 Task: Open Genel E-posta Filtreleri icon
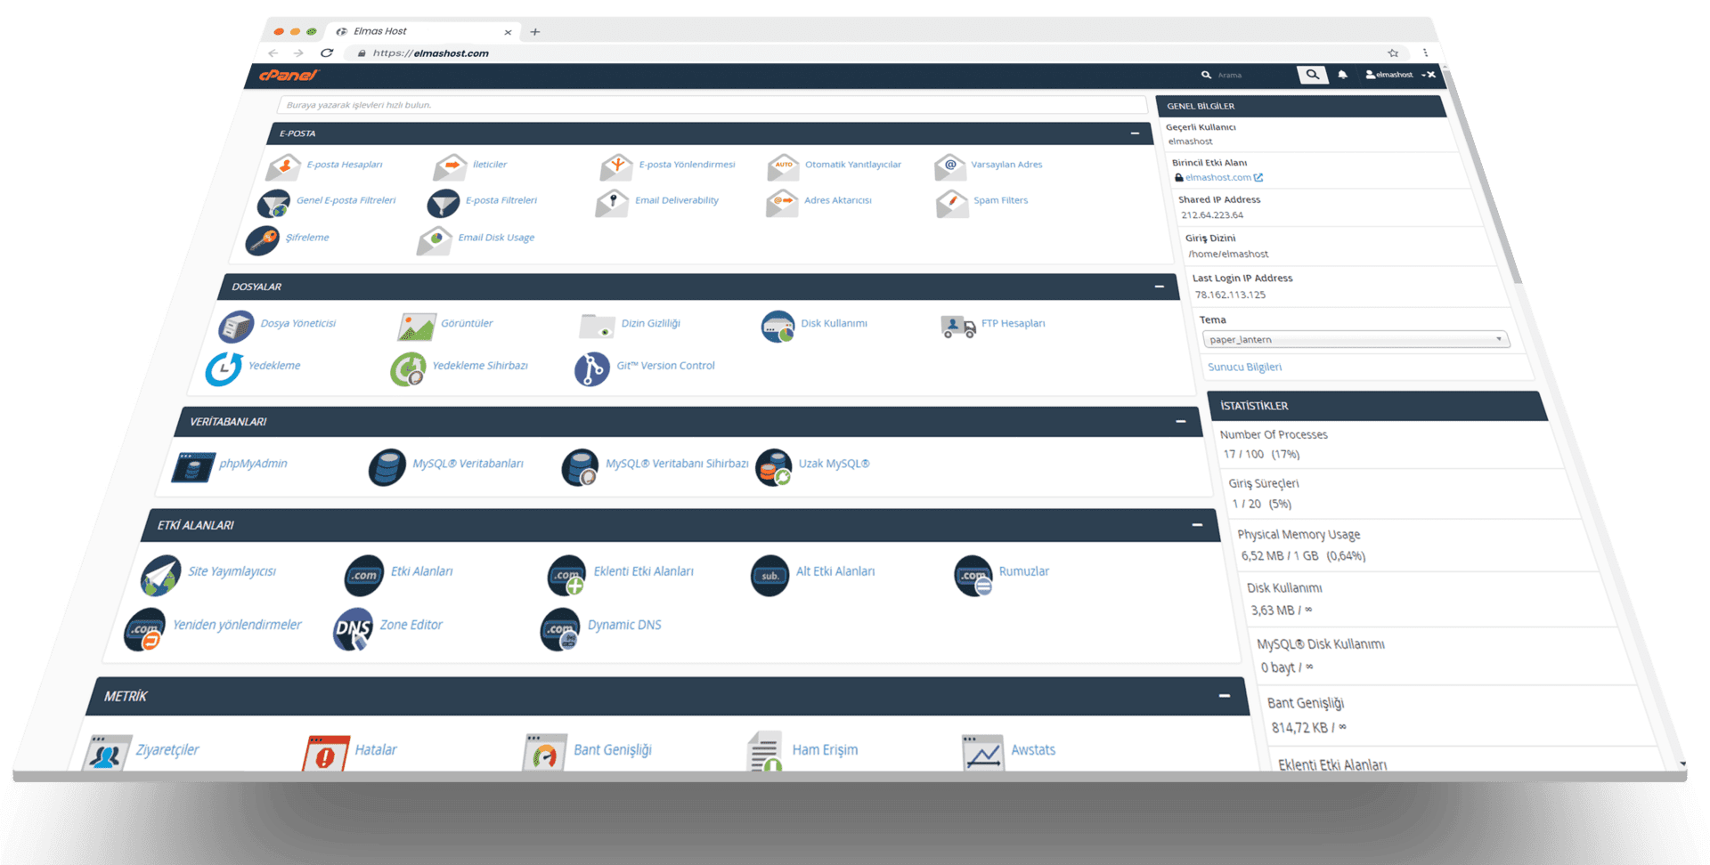tap(274, 203)
